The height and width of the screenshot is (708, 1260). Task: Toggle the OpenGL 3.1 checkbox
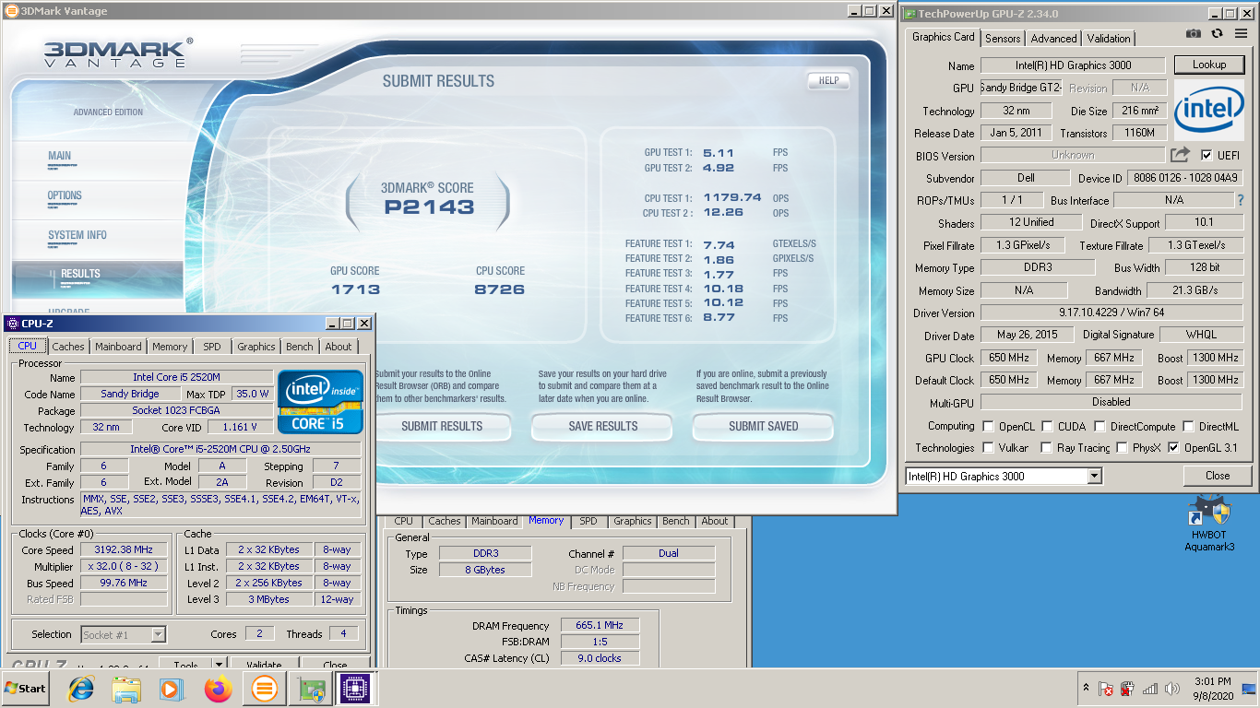click(1173, 448)
